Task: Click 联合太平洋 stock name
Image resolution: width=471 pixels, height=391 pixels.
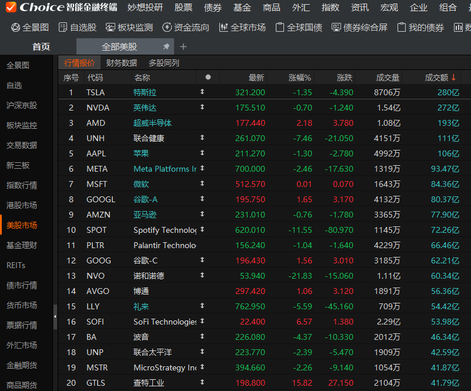Action: tap(153, 353)
